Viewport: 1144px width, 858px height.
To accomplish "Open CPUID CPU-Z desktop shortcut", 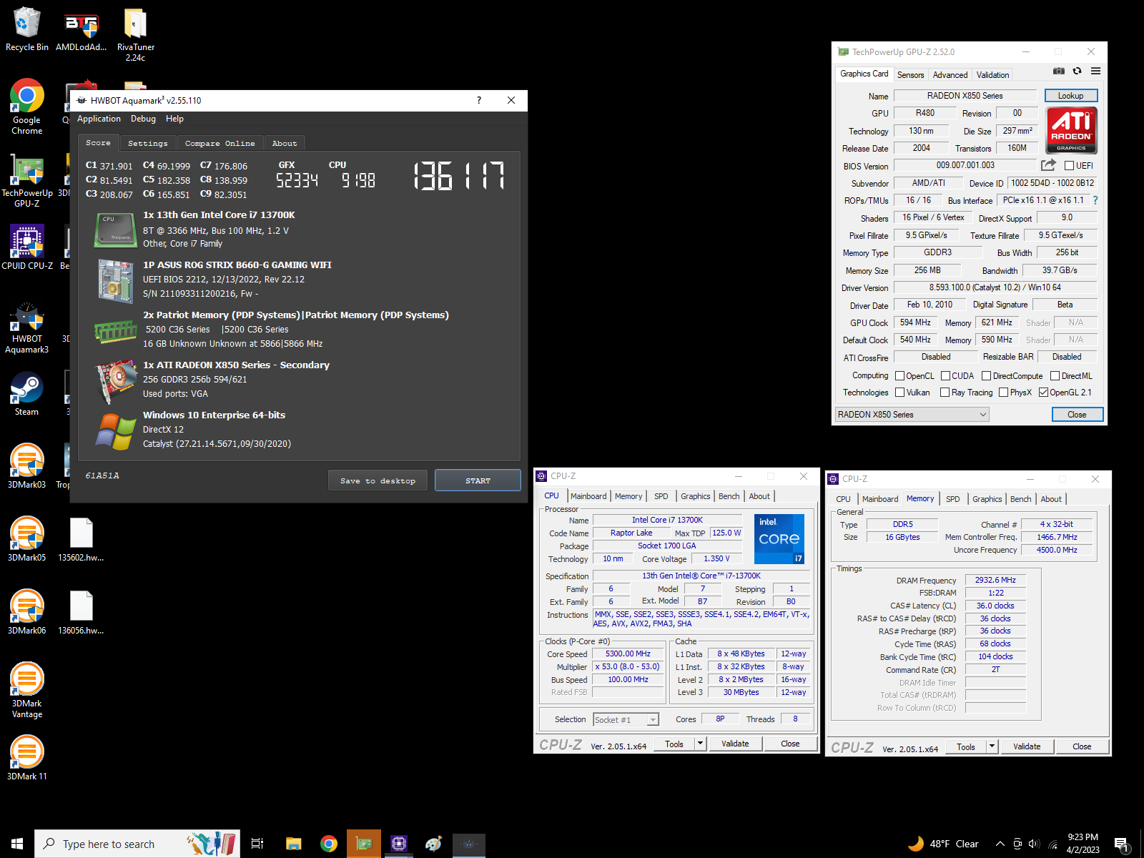I will tap(26, 247).
